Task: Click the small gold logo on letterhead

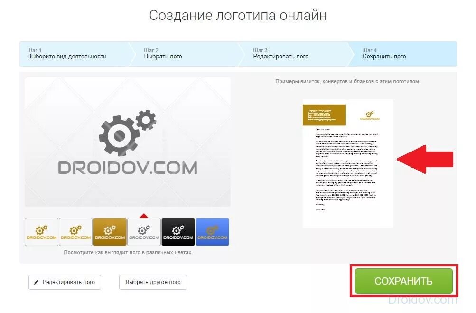Action: (x=369, y=115)
